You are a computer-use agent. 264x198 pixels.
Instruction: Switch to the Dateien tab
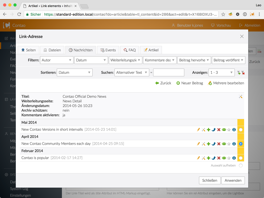(x=52, y=50)
